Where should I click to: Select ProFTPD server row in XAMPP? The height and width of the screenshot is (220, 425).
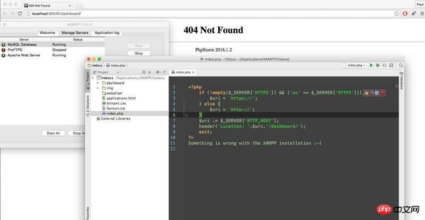[x=52, y=50]
